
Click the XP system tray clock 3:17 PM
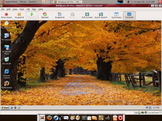(156, 108)
